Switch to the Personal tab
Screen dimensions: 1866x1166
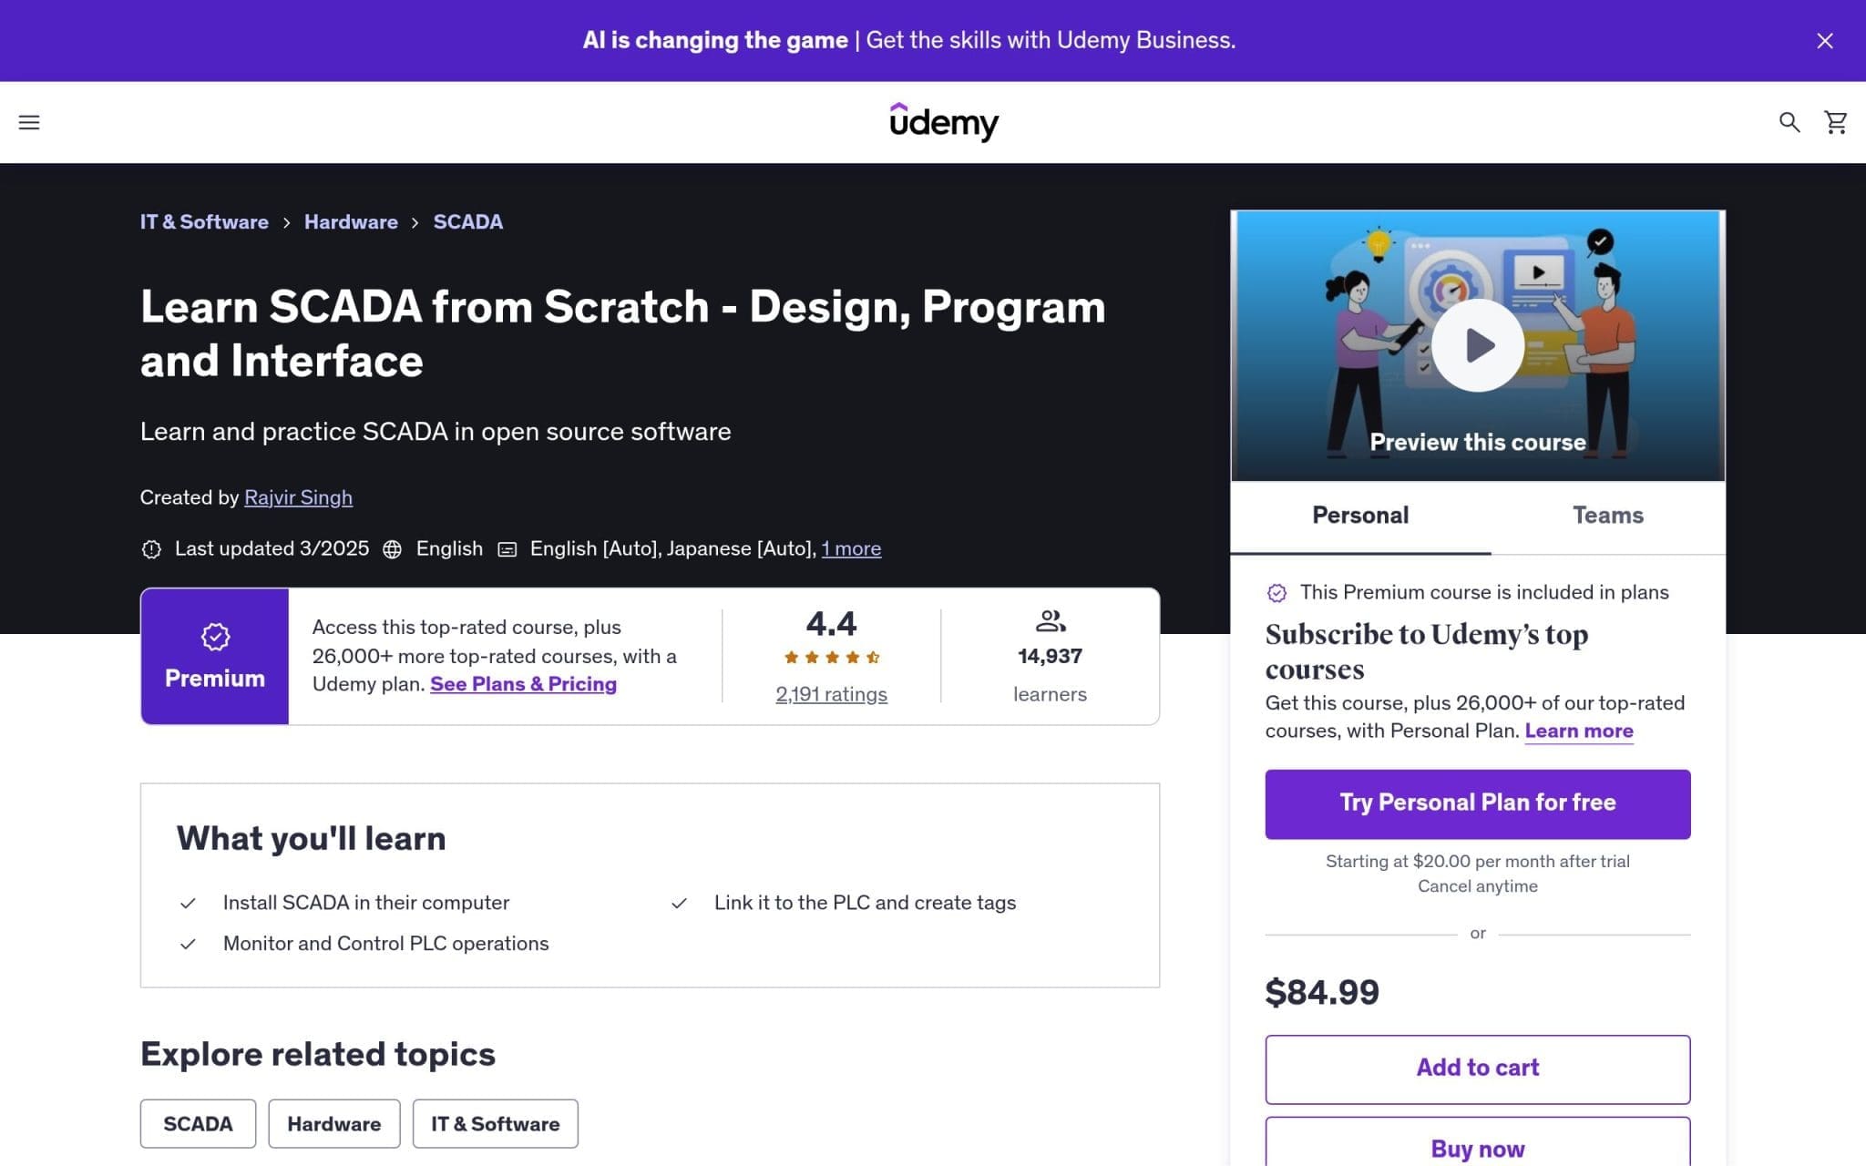(1360, 516)
